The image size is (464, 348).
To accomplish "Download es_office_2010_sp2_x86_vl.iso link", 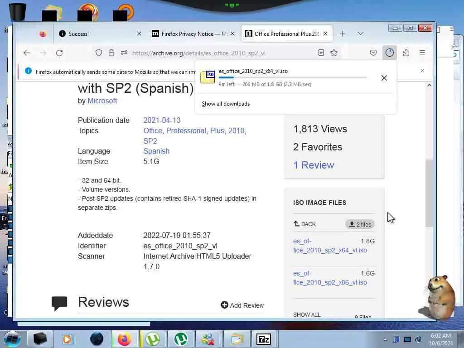I will point(330,278).
